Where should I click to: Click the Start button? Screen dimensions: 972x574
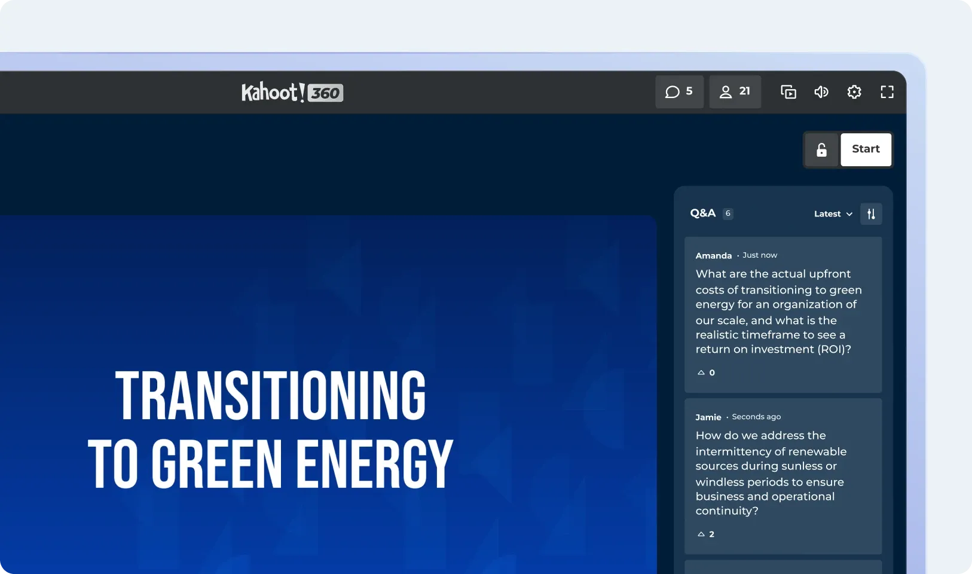(866, 149)
